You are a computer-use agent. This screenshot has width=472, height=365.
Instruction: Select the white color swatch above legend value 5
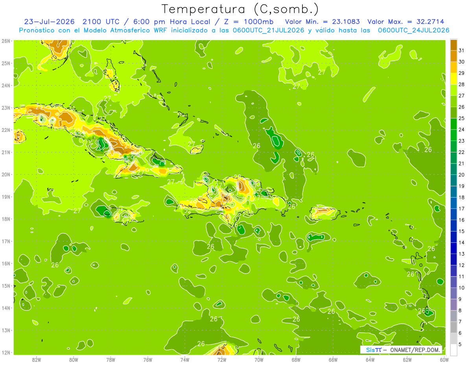(454, 350)
